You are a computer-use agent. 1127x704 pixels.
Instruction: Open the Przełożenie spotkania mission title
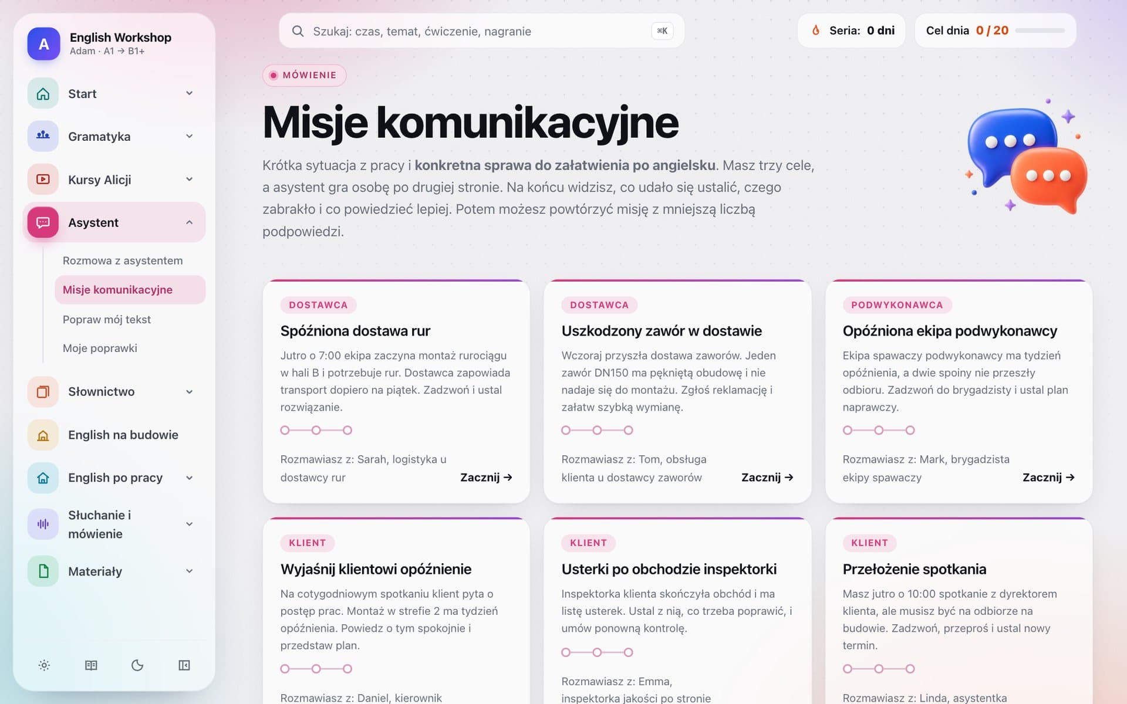coord(914,569)
